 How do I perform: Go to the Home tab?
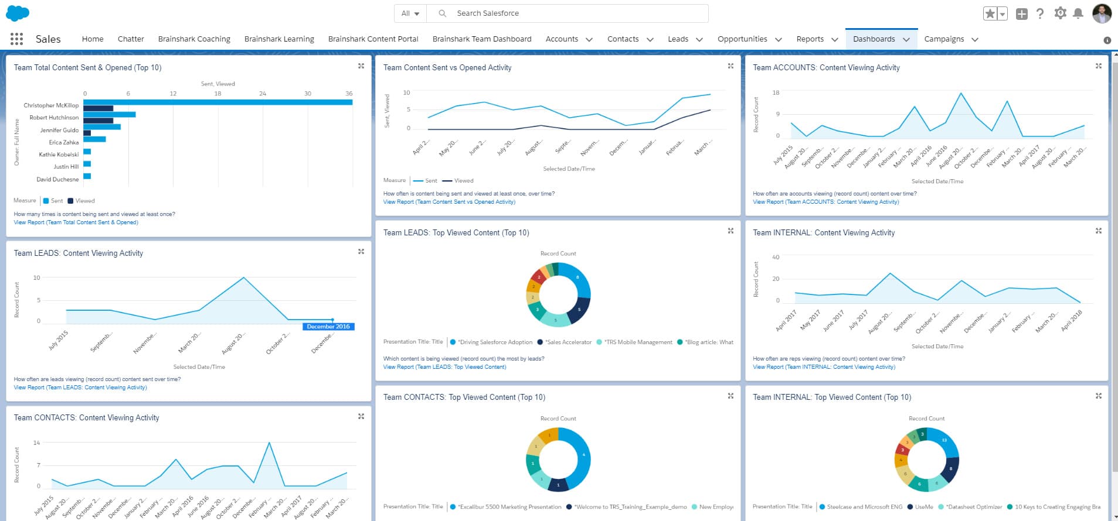click(93, 39)
